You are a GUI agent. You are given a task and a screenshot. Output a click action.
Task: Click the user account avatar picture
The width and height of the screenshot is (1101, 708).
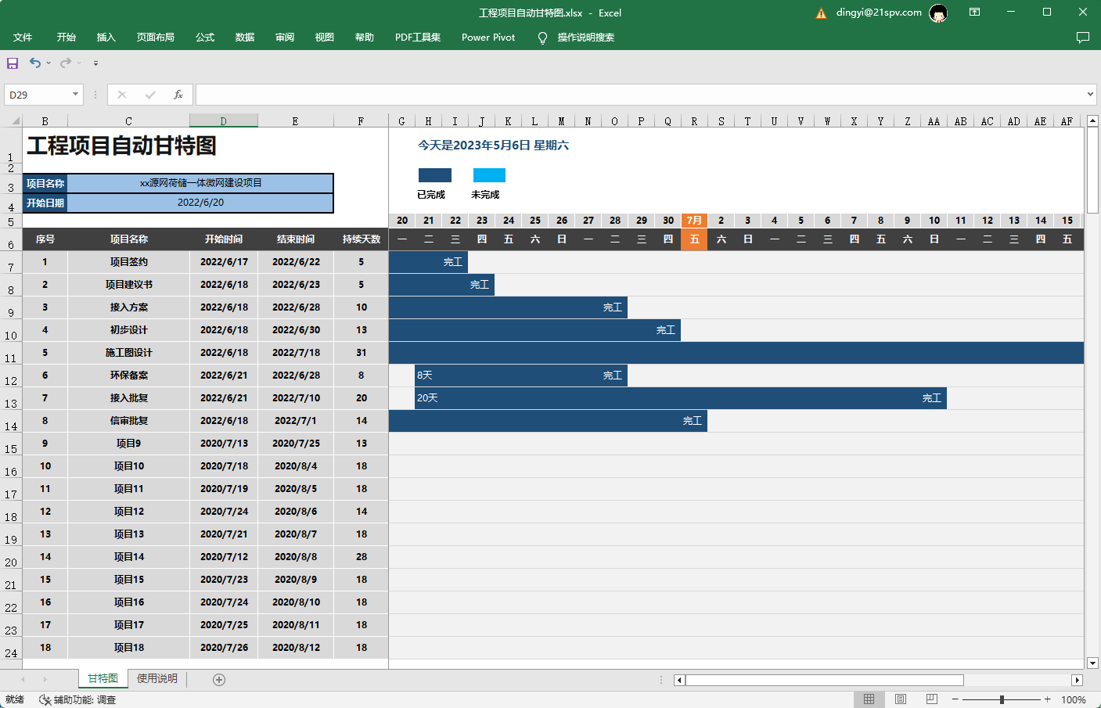point(938,13)
